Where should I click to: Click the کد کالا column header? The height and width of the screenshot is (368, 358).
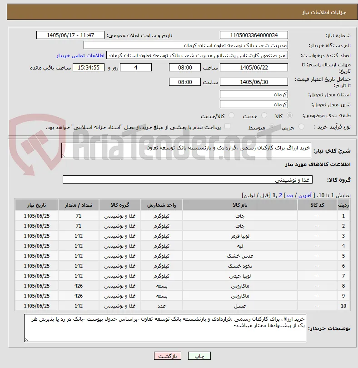tap(317, 205)
